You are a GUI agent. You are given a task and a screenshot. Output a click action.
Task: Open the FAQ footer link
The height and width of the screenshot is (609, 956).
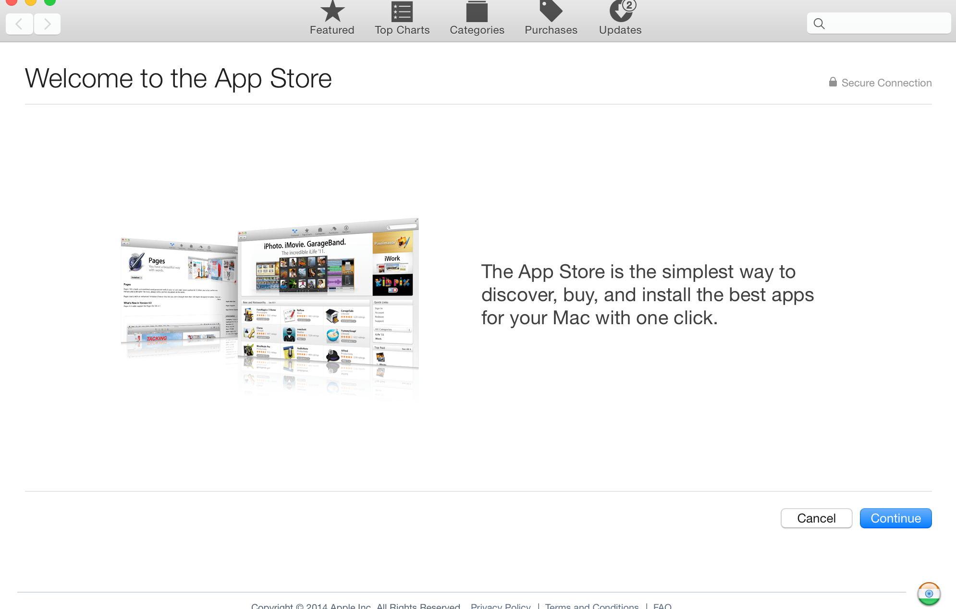[x=662, y=606]
